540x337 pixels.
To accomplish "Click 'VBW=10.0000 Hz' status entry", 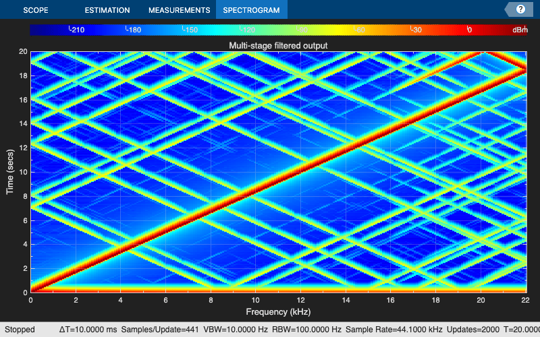I will coord(236,330).
